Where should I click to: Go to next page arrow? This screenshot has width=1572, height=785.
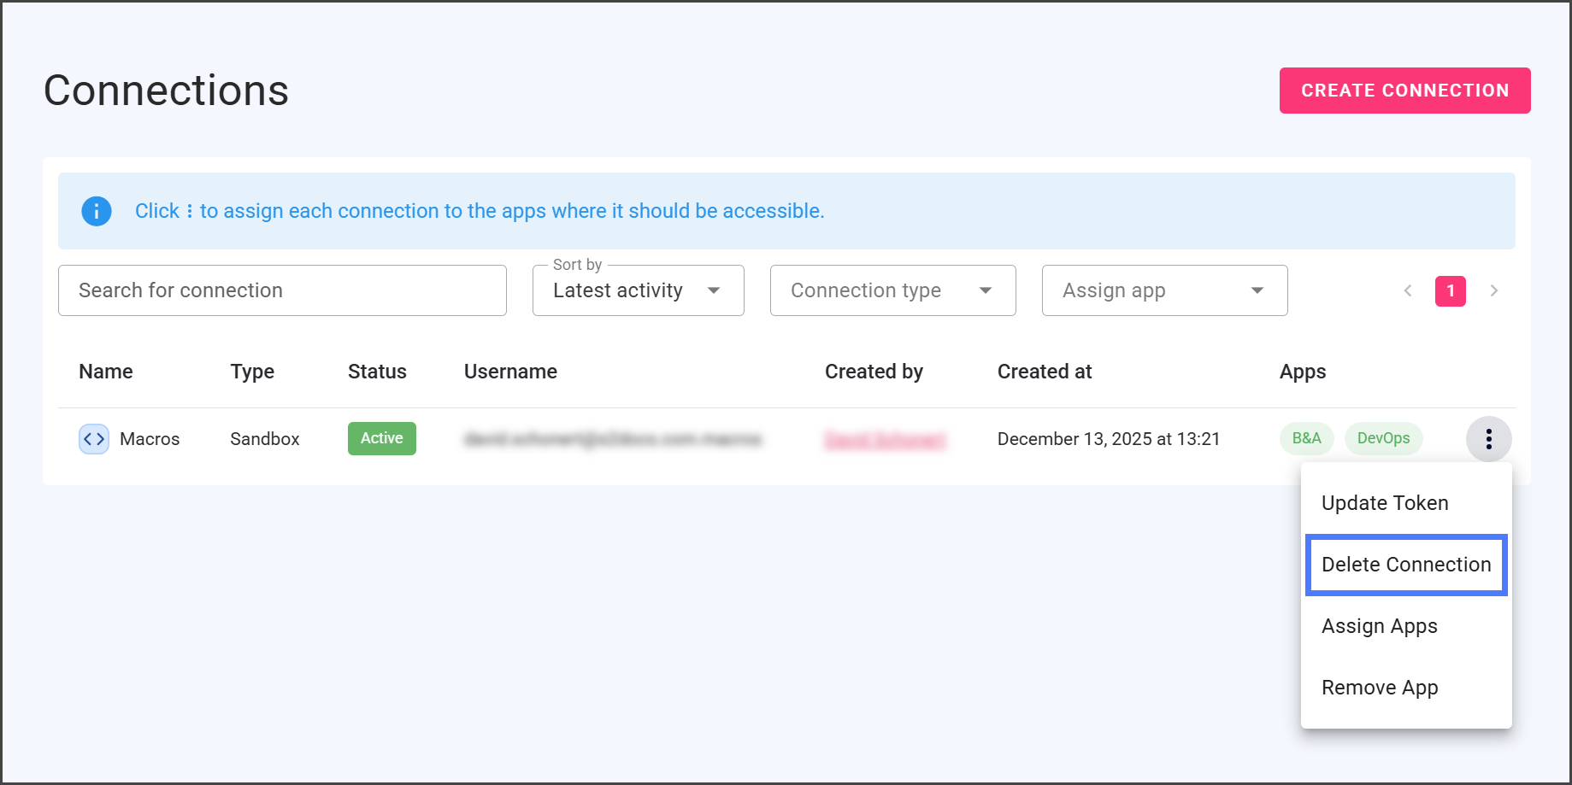tap(1493, 291)
